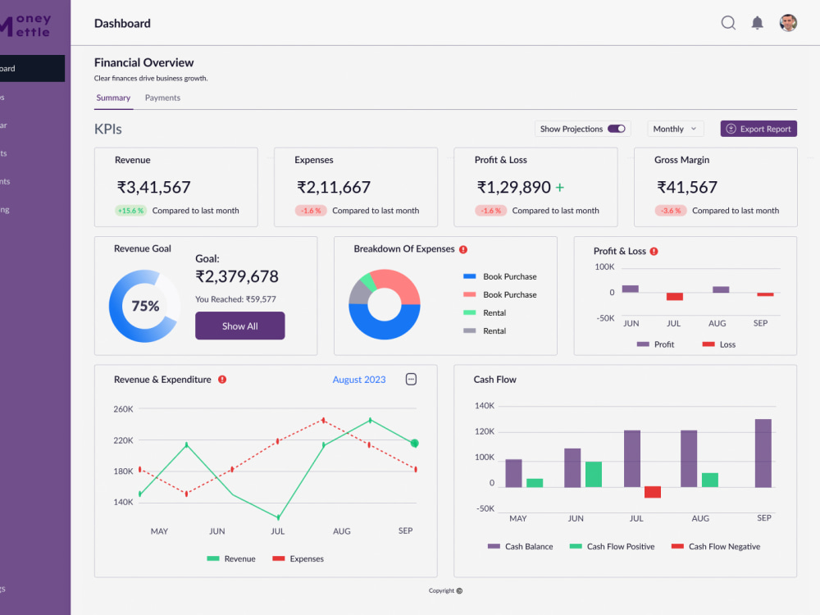Disable the Show Projections toggle

point(617,129)
